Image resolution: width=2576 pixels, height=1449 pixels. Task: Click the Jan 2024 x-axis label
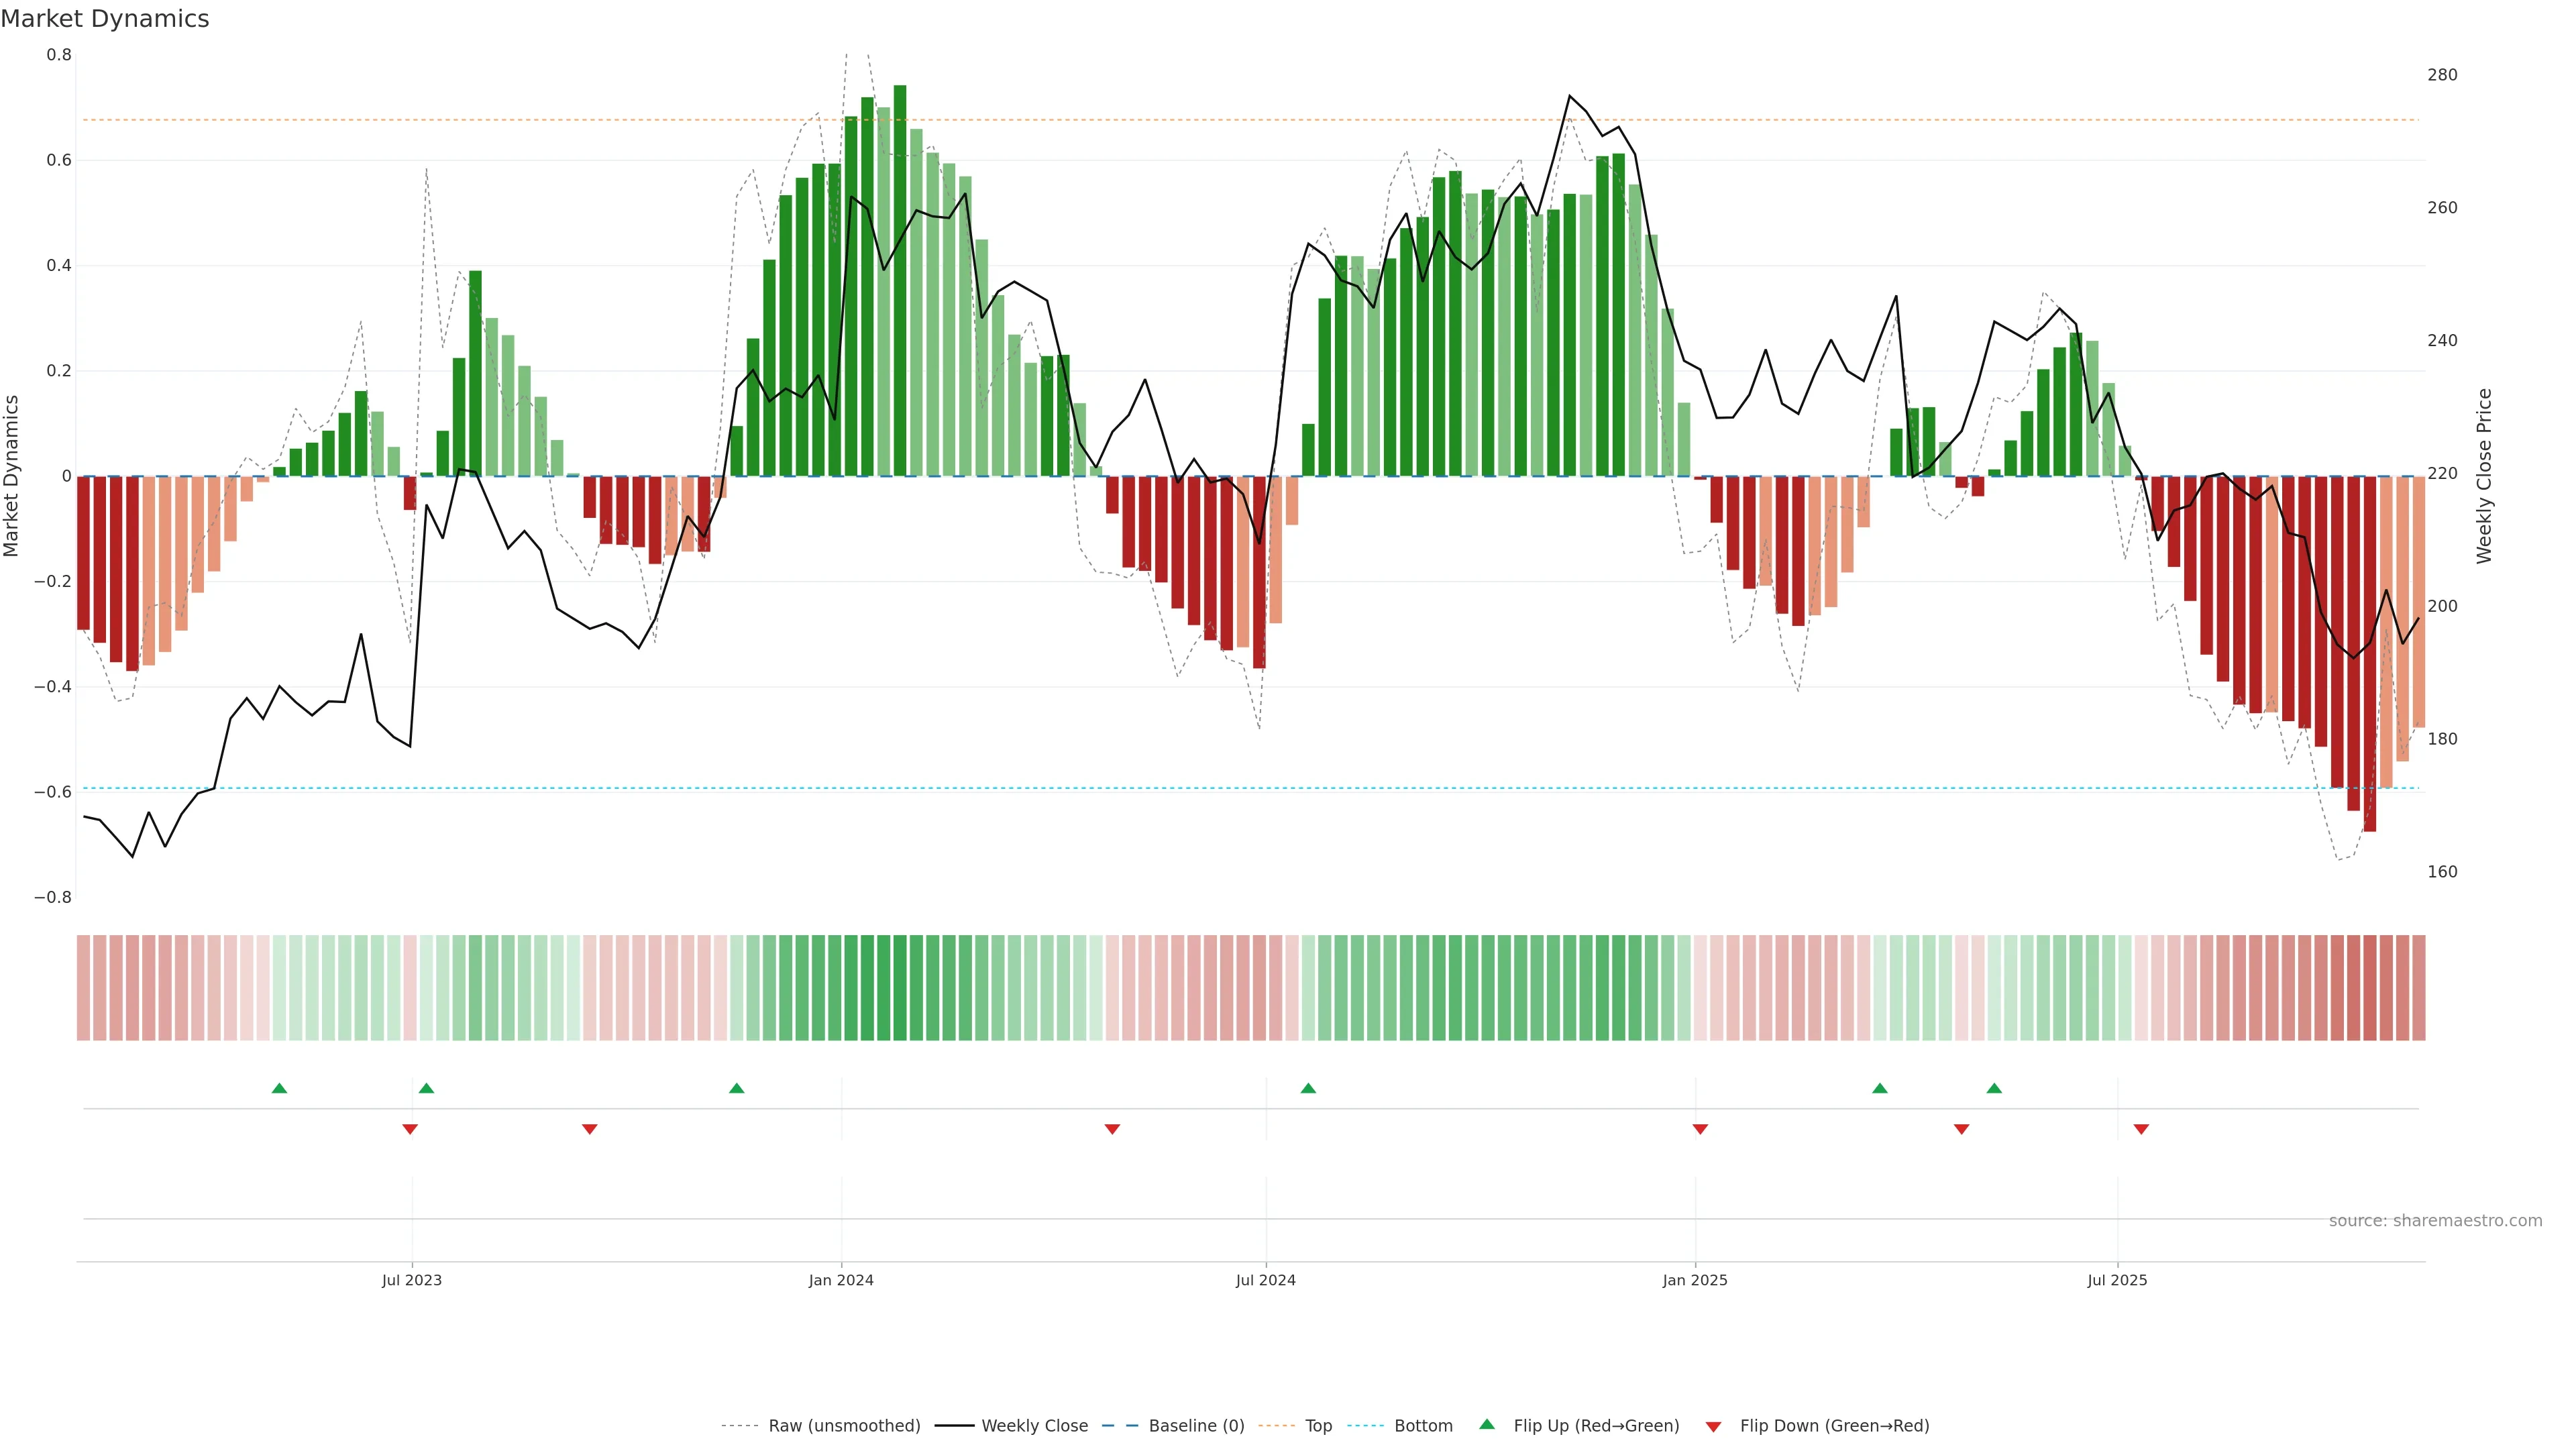point(841,1280)
